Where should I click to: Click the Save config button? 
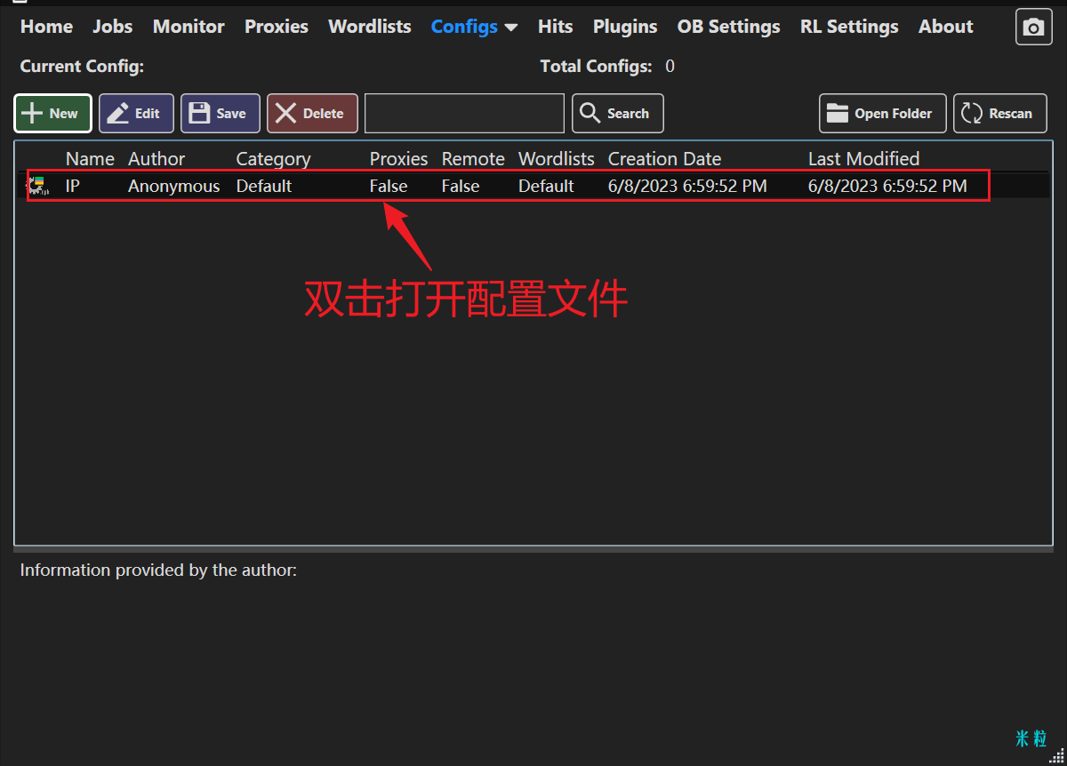(220, 114)
